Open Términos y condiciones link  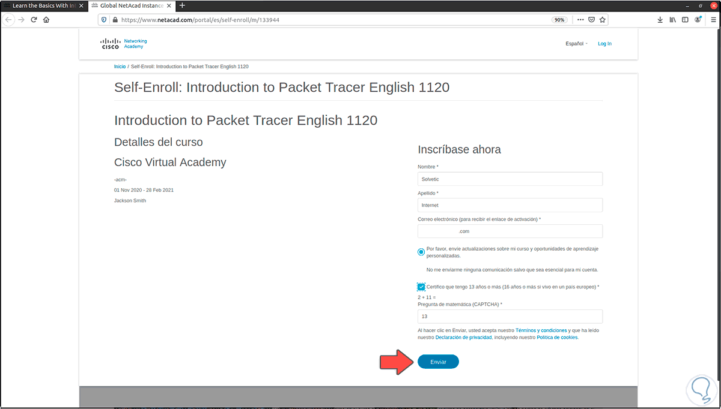[541, 330]
